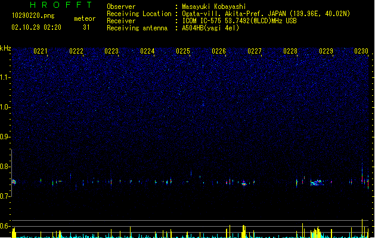Click the 0230 time marker

click(361, 51)
